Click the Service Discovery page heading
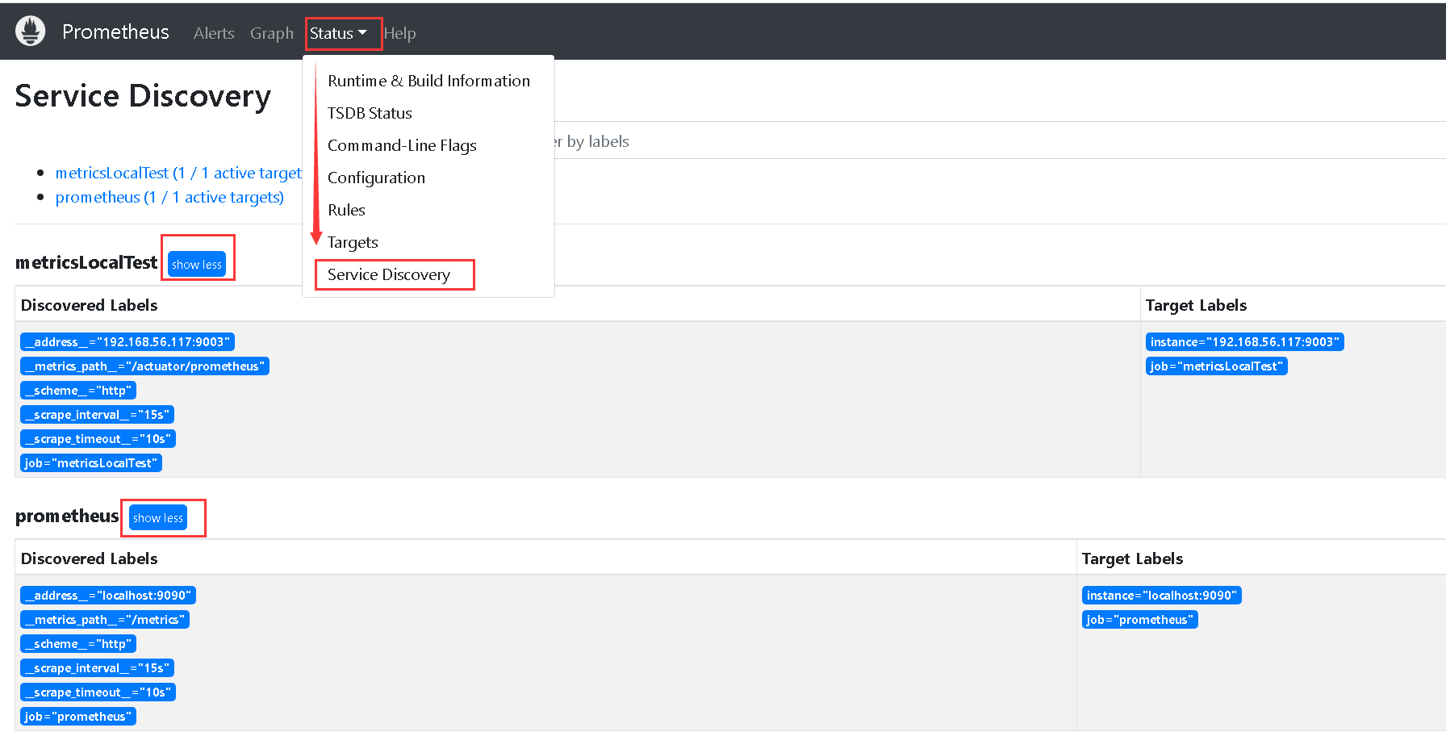Image resolution: width=1446 pixels, height=732 pixels. point(143,96)
